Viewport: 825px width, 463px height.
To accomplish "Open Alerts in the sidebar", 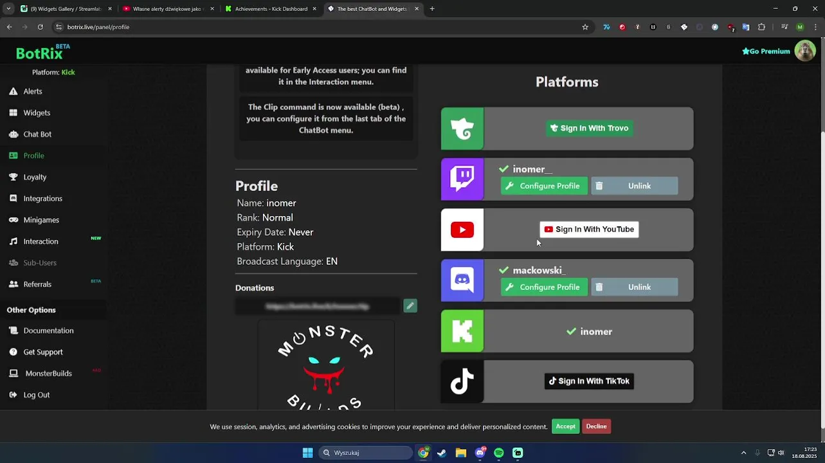I will [x=32, y=91].
